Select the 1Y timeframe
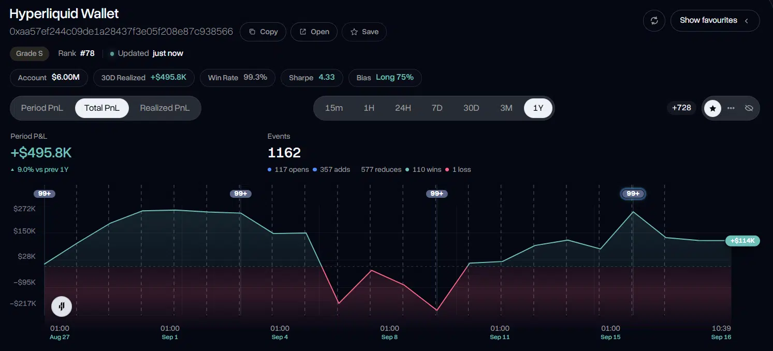This screenshot has width=773, height=351. 538,108
